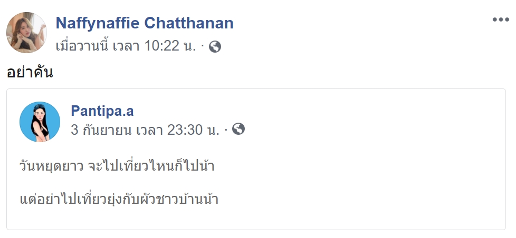This screenshot has width=516, height=238.
Task: Click the word Chatthanan in the author name
Action: 189,23
